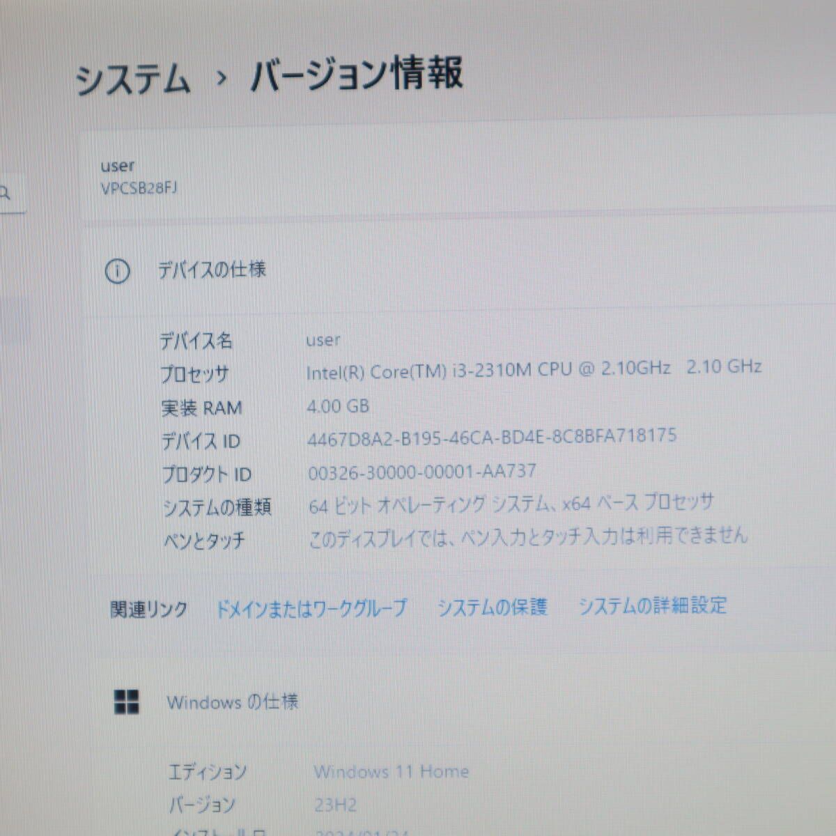Open ドメインまたはワークグループ link
The width and height of the screenshot is (836, 836).
click(311, 607)
